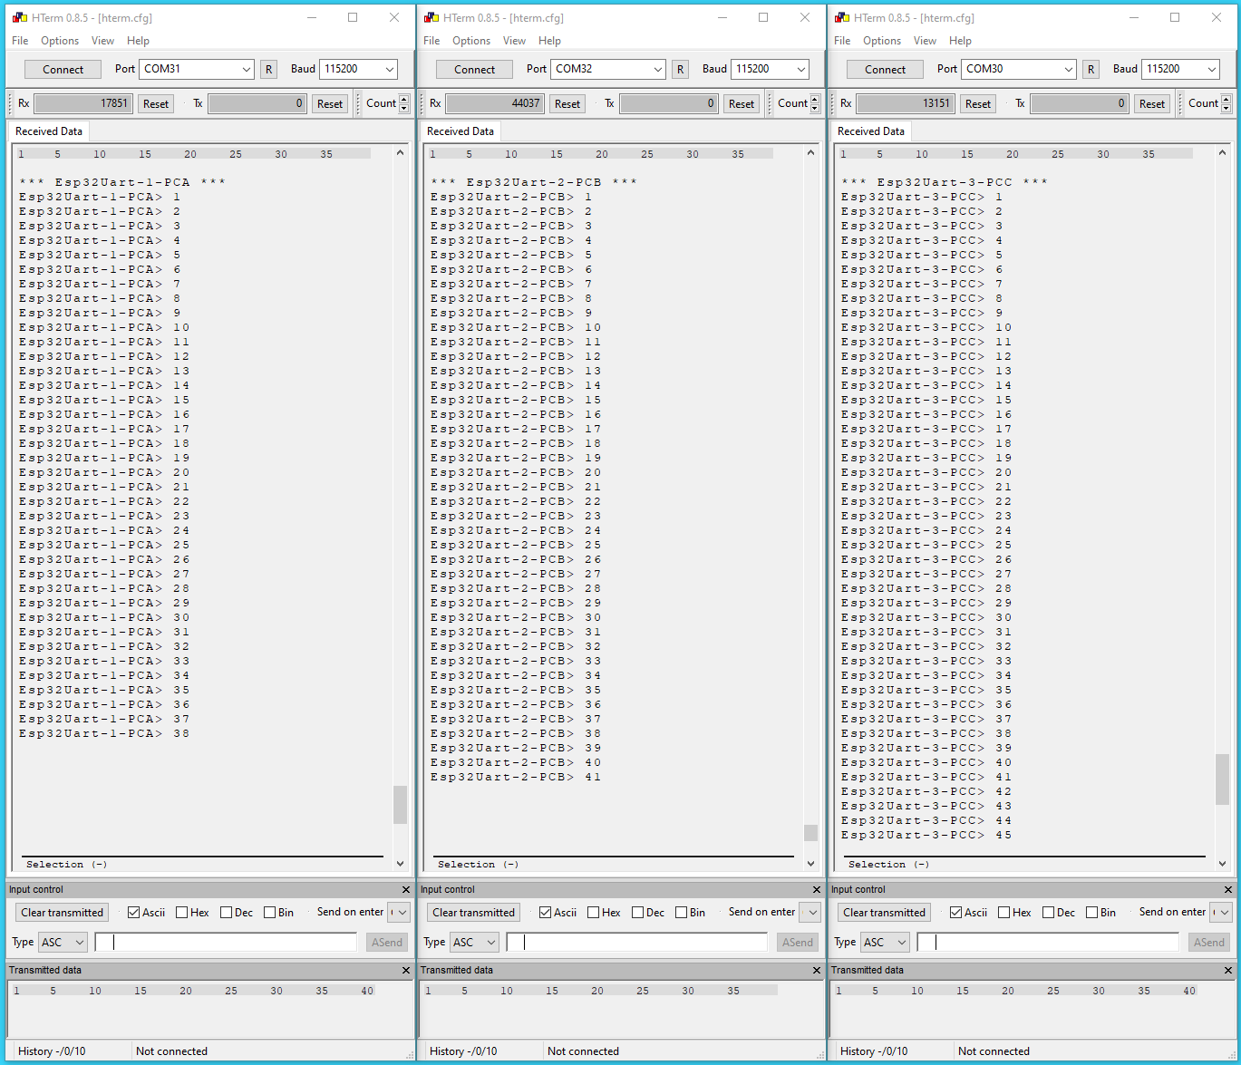Open Options menu in COM32 window

click(x=471, y=41)
